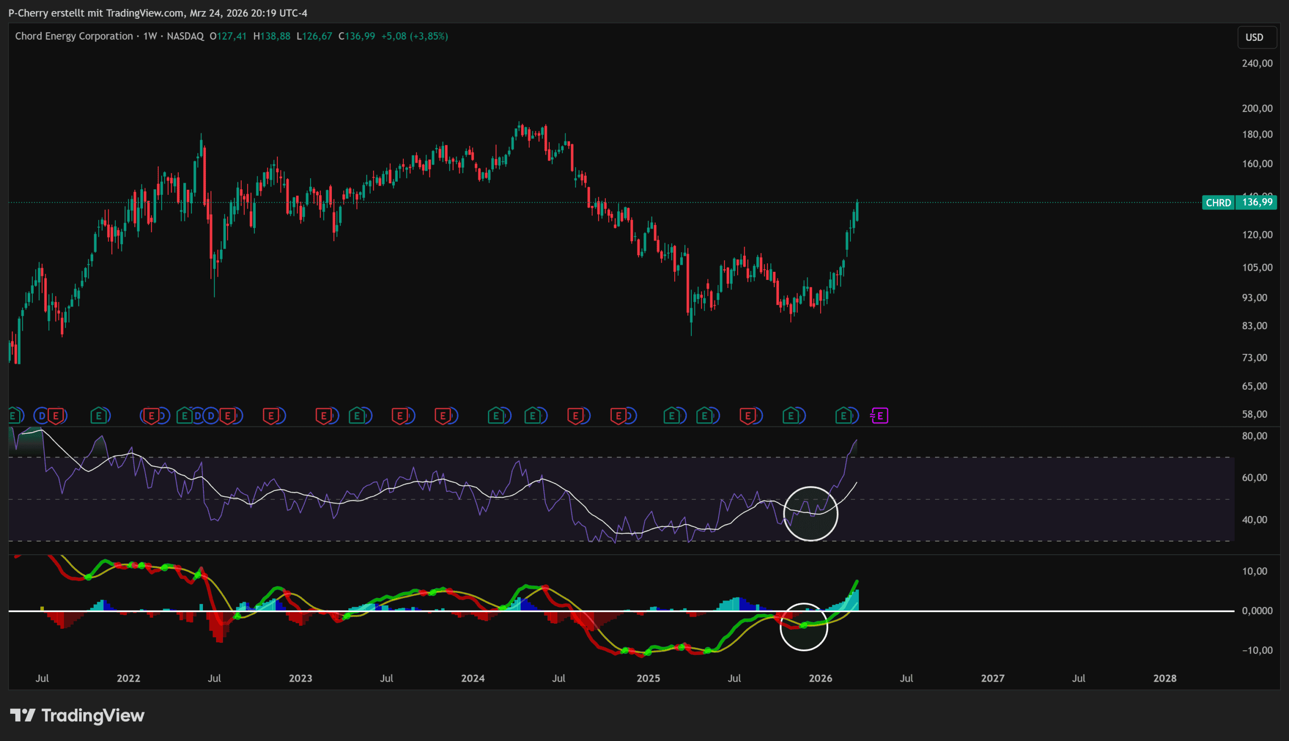Image resolution: width=1289 pixels, height=741 pixels.
Task: Click the 200,00 level on price scale
Action: click(x=1257, y=108)
